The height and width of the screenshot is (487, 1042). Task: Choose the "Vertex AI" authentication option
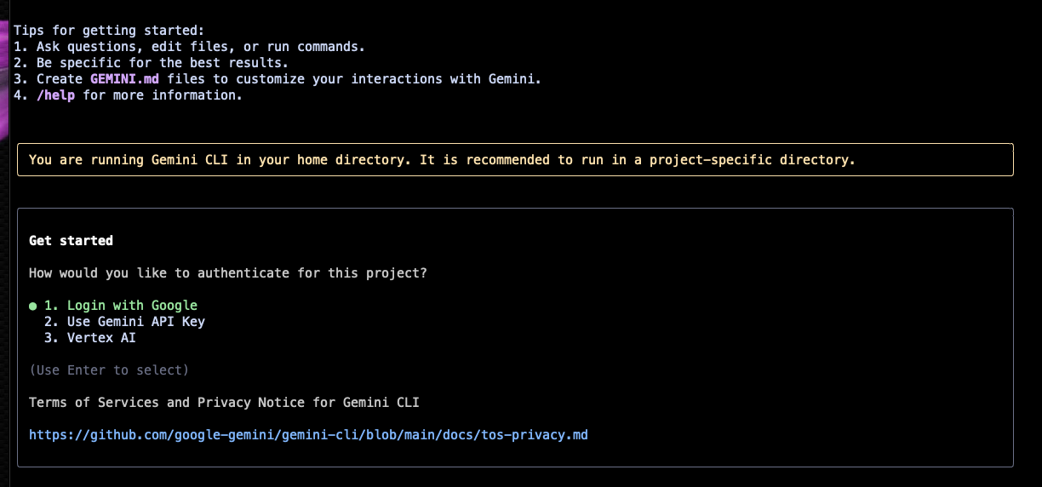pyautogui.click(x=101, y=338)
